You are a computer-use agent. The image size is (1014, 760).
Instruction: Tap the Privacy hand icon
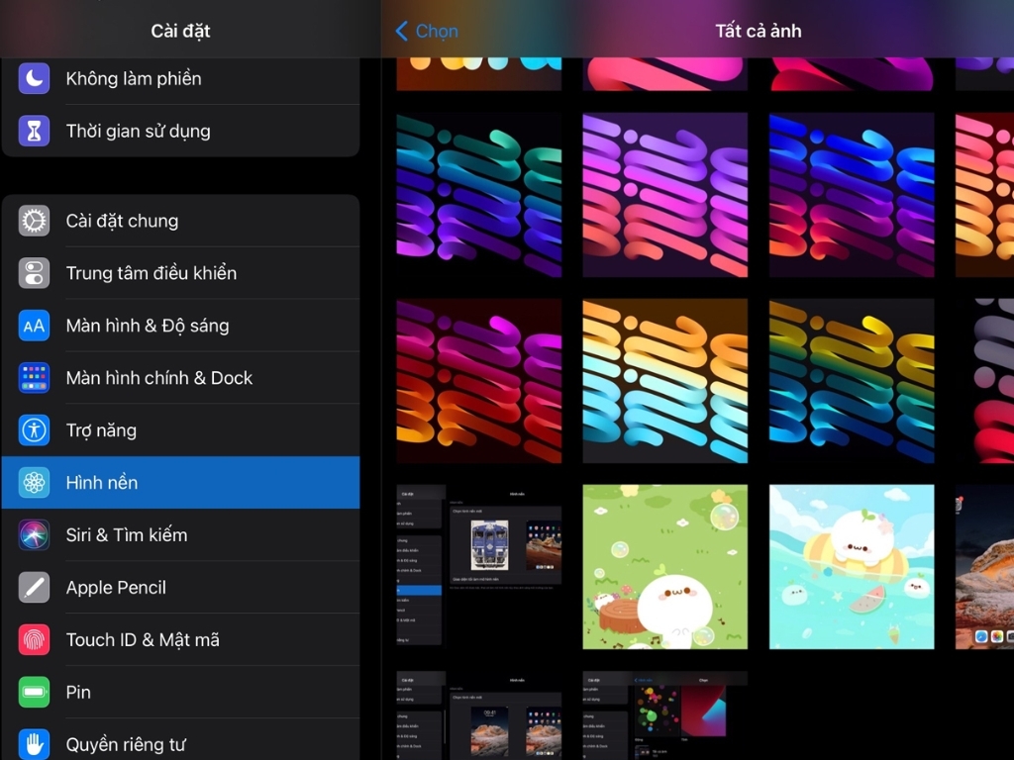tap(34, 744)
